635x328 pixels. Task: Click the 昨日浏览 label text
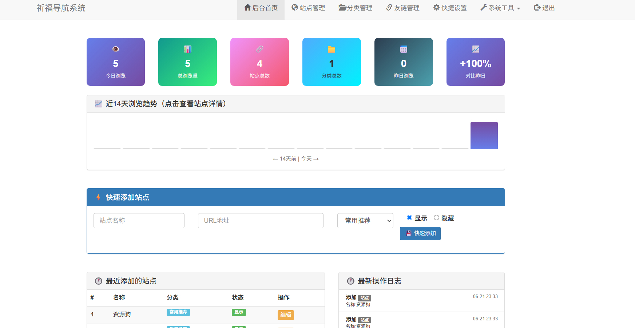click(404, 76)
